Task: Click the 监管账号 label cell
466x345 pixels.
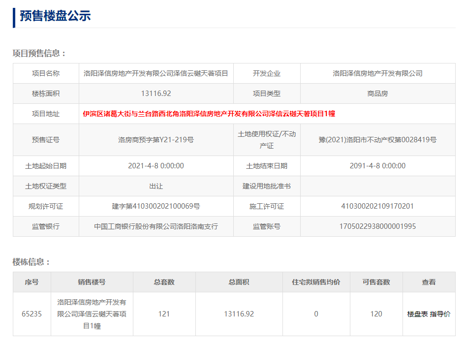Action: pos(267,226)
